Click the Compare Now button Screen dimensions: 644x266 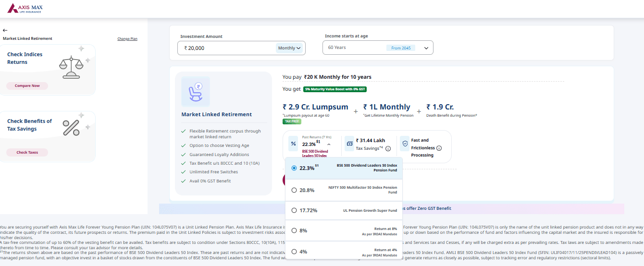27,85
